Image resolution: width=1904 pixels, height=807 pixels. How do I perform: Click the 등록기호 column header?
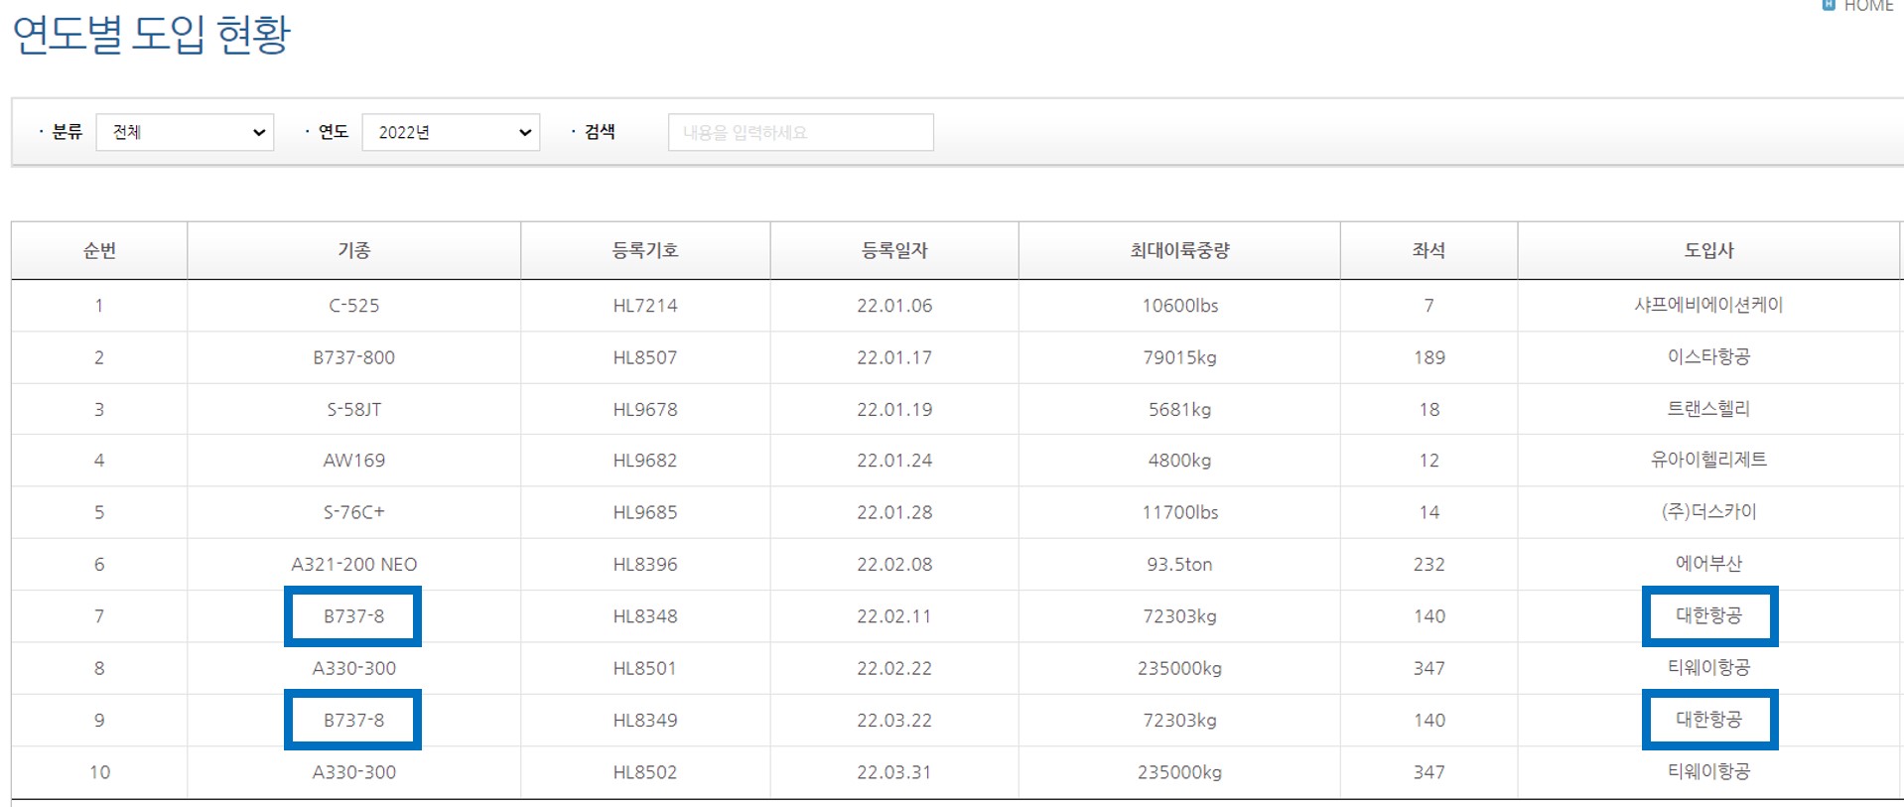pyautogui.click(x=645, y=250)
